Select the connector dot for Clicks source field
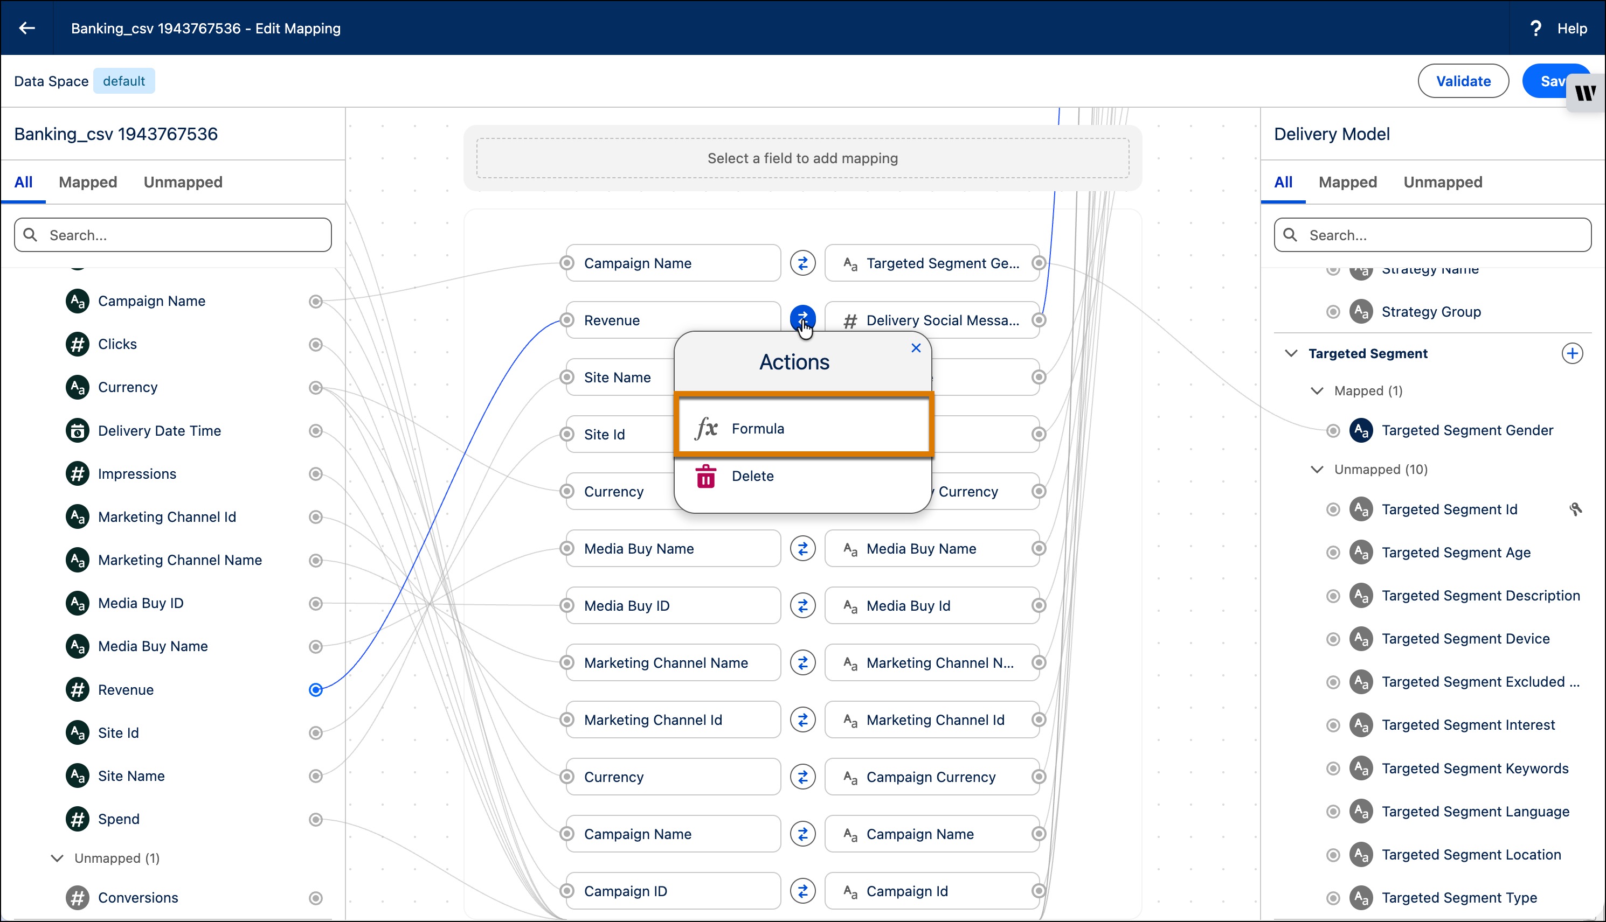The image size is (1606, 922). [x=315, y=345]
